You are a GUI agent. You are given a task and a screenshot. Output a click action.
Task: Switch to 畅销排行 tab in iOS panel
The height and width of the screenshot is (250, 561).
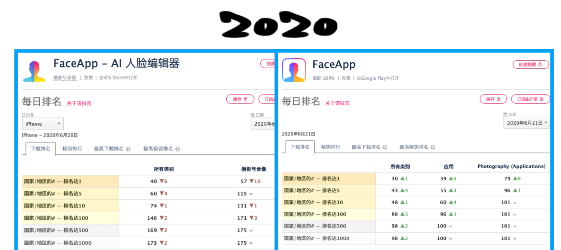[72, 149]
